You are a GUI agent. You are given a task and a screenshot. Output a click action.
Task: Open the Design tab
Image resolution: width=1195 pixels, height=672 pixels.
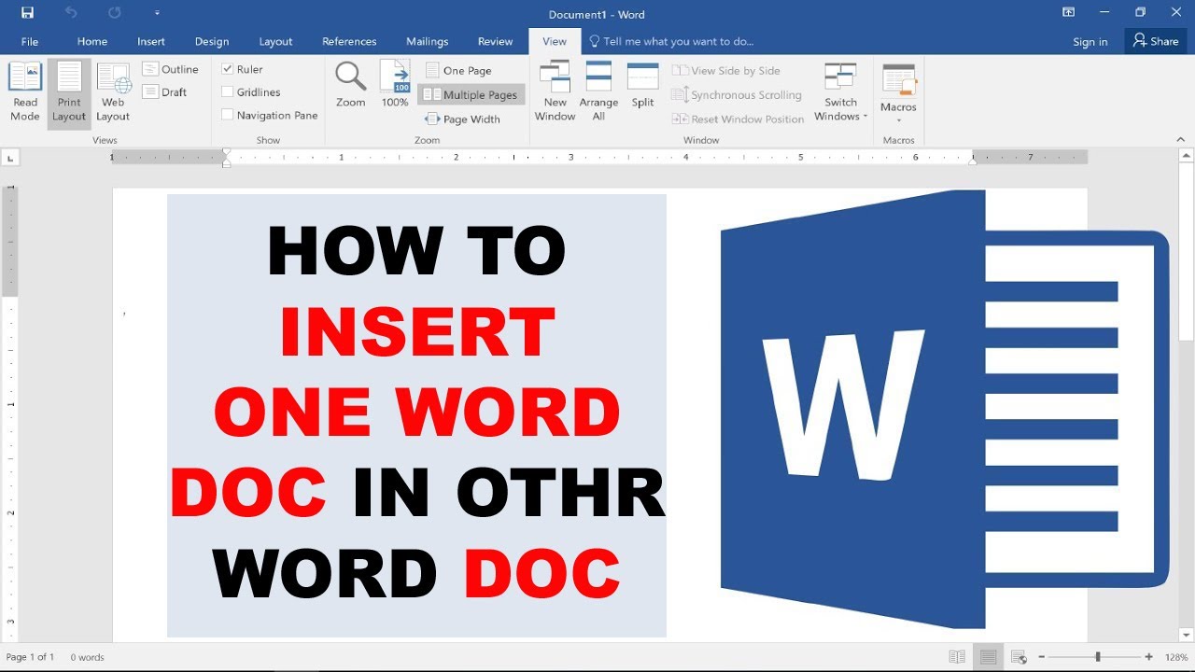(212, 41)
